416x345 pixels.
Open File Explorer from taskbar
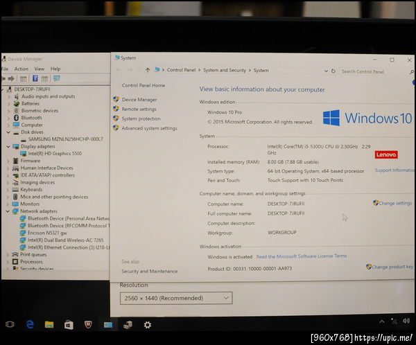49,325
